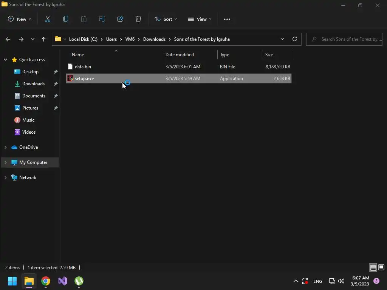The image size is (387, 290).
Task: Delete selected file with trash icon
Action: pyautogui.click(x=138, y=19)
